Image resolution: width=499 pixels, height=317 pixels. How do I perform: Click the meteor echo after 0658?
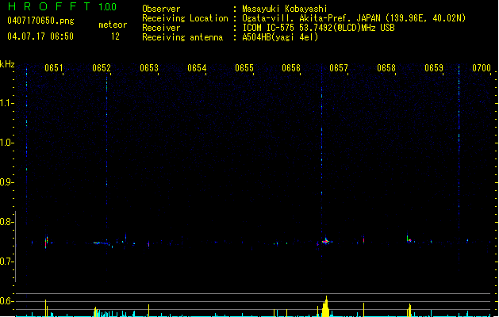(x=409, y=239)
